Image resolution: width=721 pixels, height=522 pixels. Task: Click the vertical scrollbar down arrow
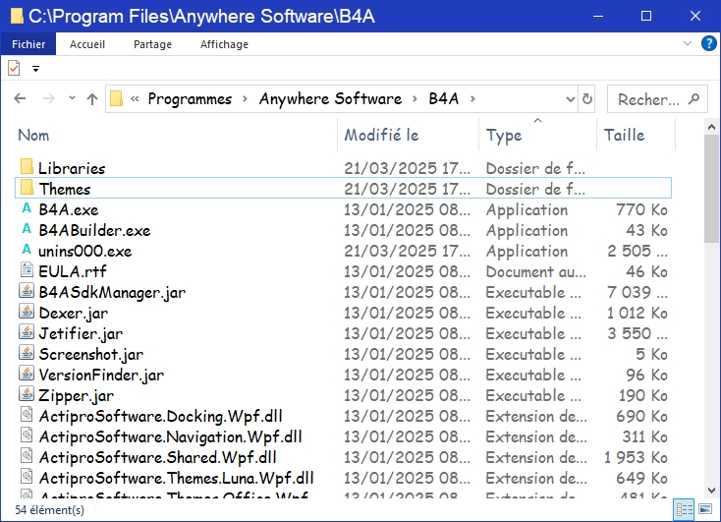click(712, 491)
